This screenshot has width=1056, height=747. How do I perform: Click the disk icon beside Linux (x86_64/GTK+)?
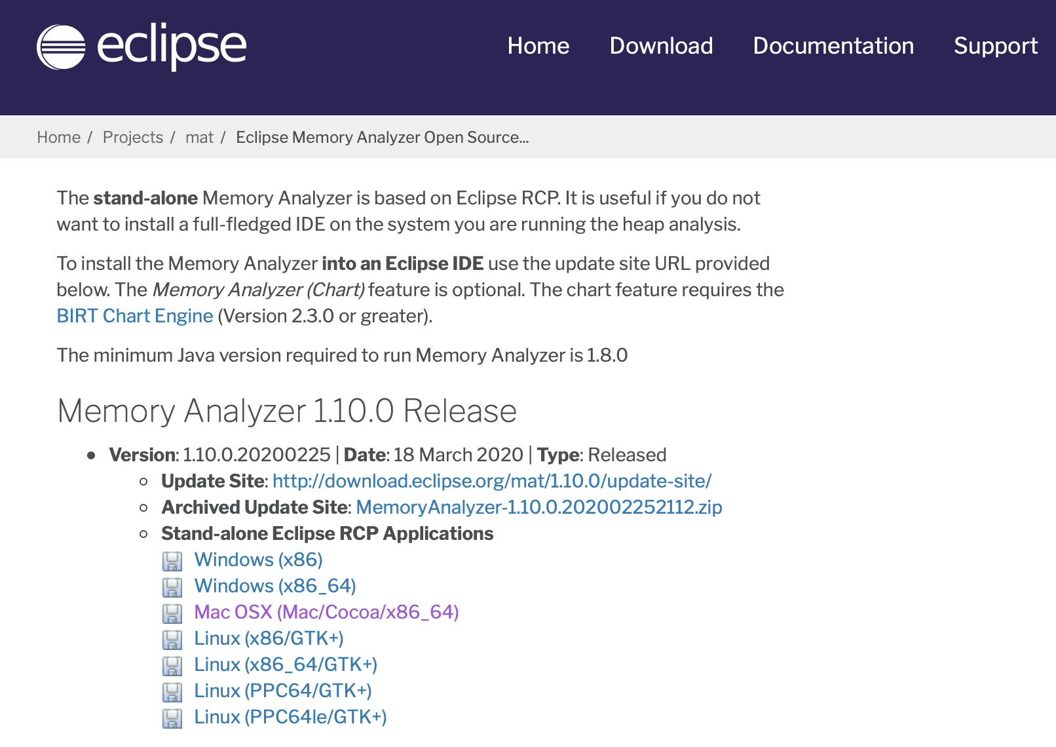[172, 666]
